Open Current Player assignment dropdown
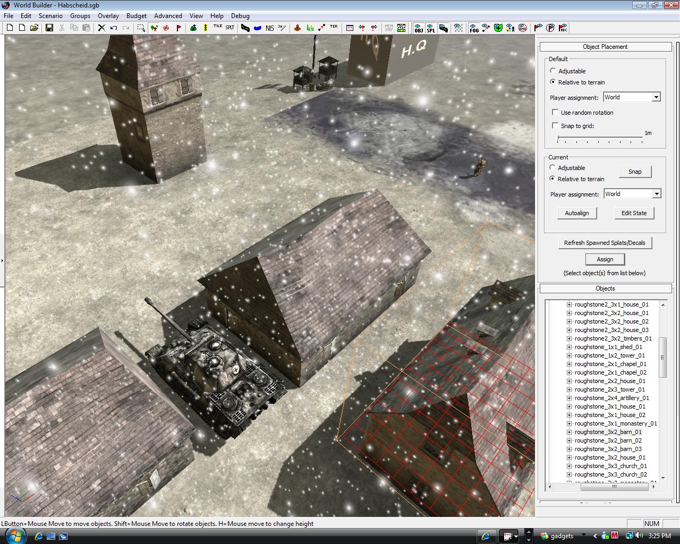680x544 pixels. (657, 194)
